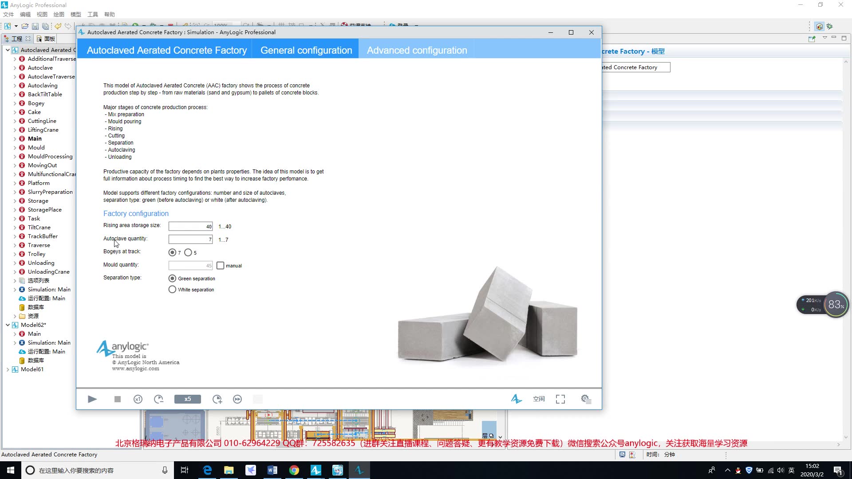
Task: Open File Explorer from taskbar
Action: point(229,470)
